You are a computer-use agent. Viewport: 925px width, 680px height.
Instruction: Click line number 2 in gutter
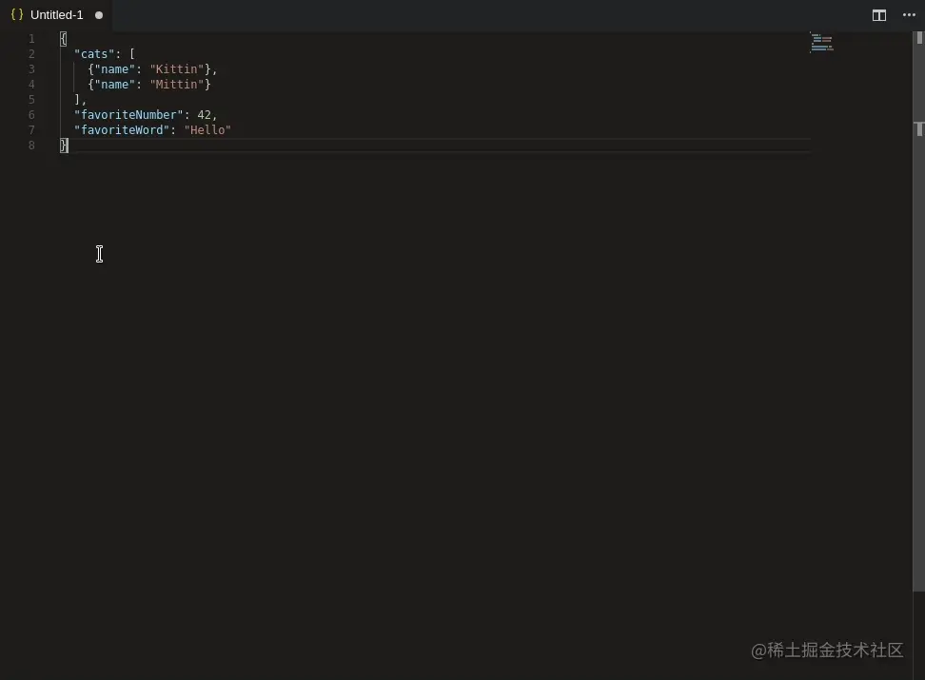(x=31, y=54)
